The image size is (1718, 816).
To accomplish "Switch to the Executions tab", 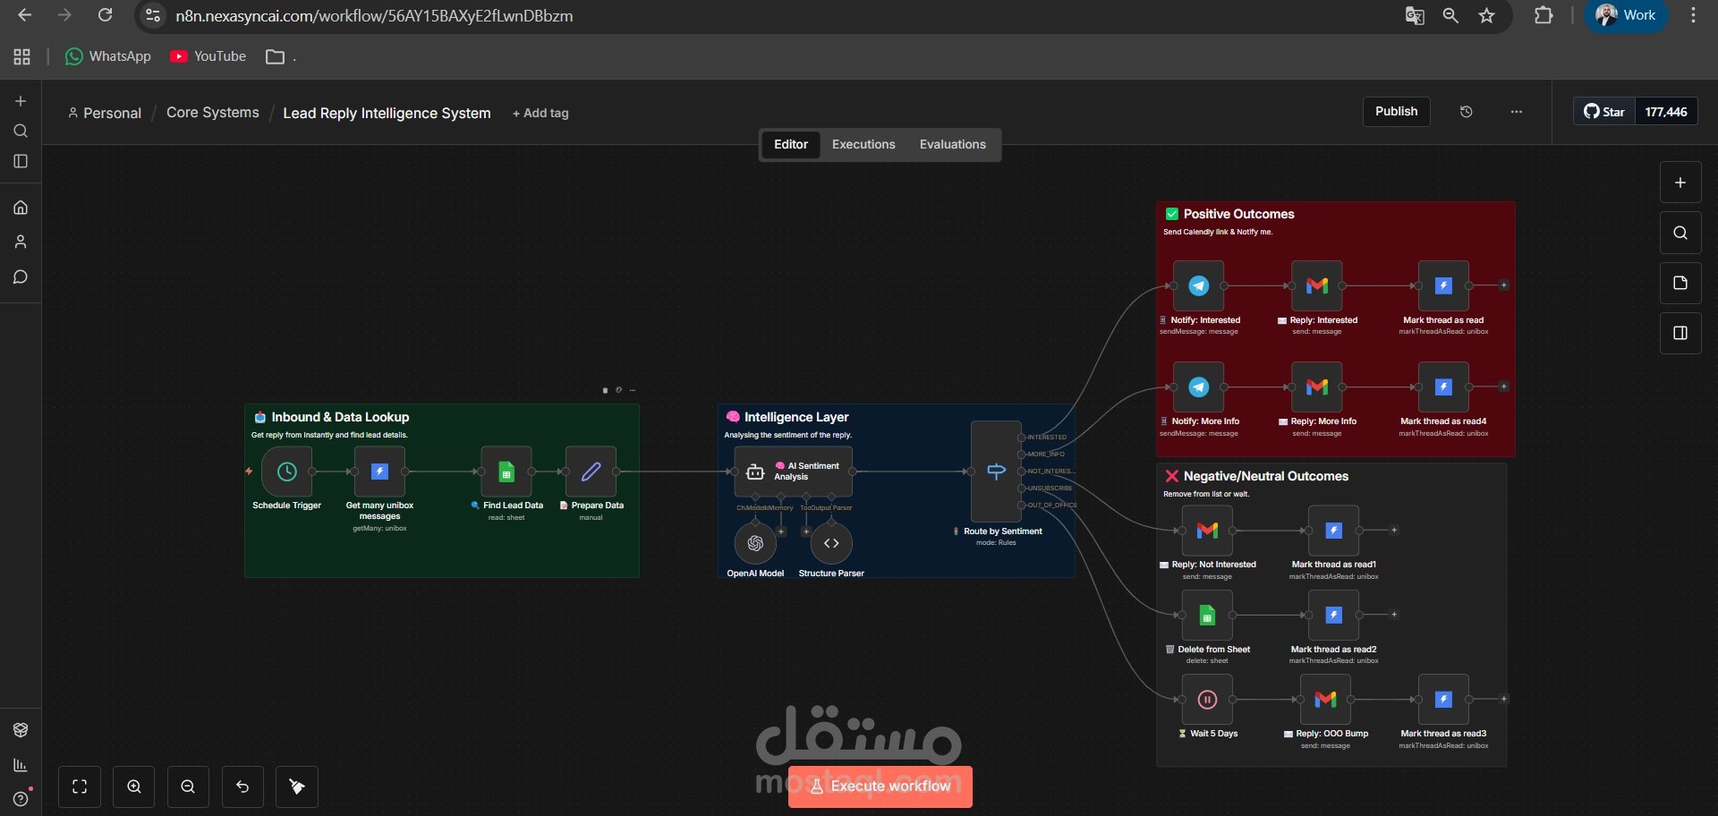I will point(863,144).
